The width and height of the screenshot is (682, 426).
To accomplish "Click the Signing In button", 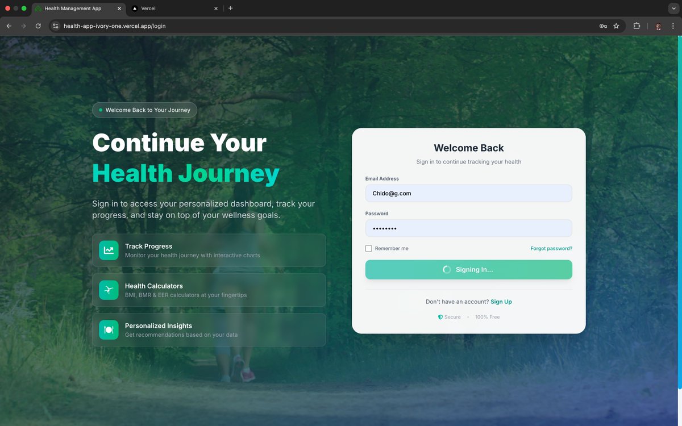I will [468, 269].
